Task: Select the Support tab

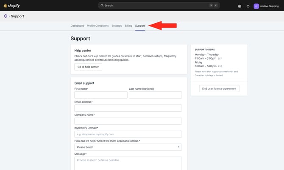Action: tap(140, 26)
